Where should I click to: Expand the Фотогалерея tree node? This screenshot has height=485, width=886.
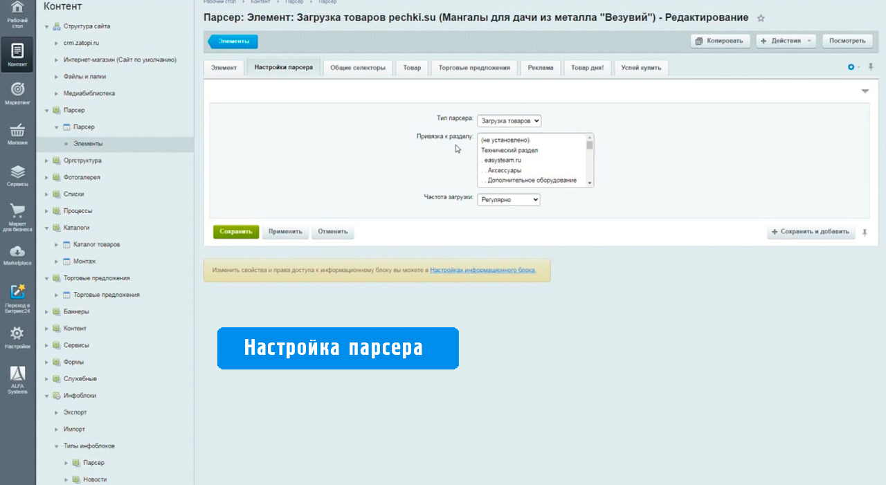[46, 177]
